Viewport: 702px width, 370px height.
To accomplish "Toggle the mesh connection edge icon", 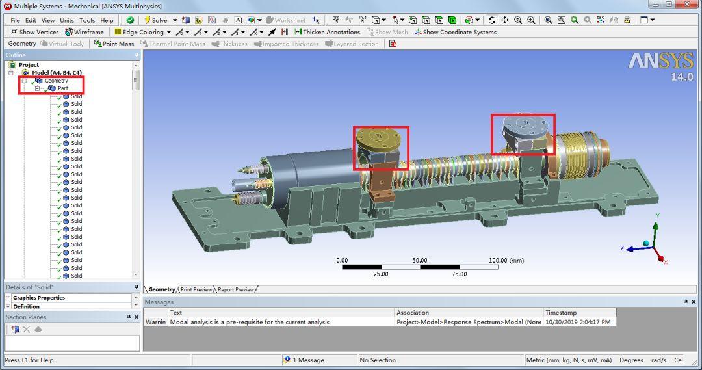I will [284, 32].
